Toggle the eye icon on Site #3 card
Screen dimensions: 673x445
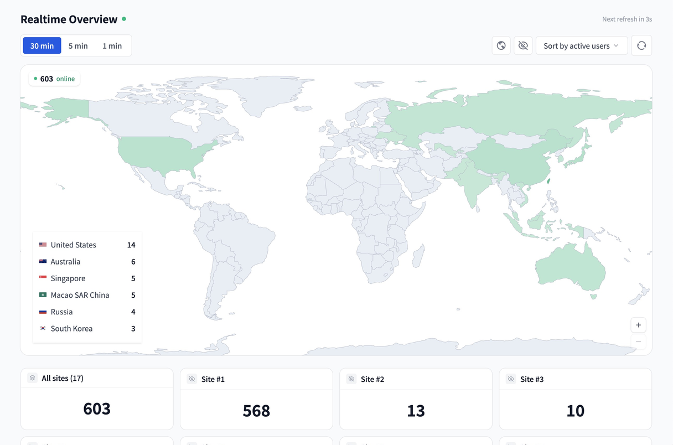coord(511,379)
